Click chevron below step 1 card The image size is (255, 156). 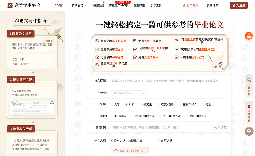[32, 72]
